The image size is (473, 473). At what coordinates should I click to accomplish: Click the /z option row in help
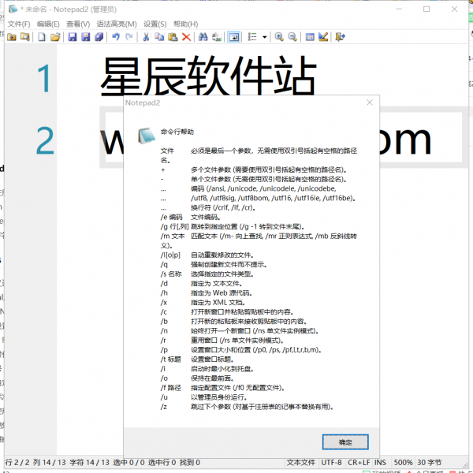tap(247, 407)
